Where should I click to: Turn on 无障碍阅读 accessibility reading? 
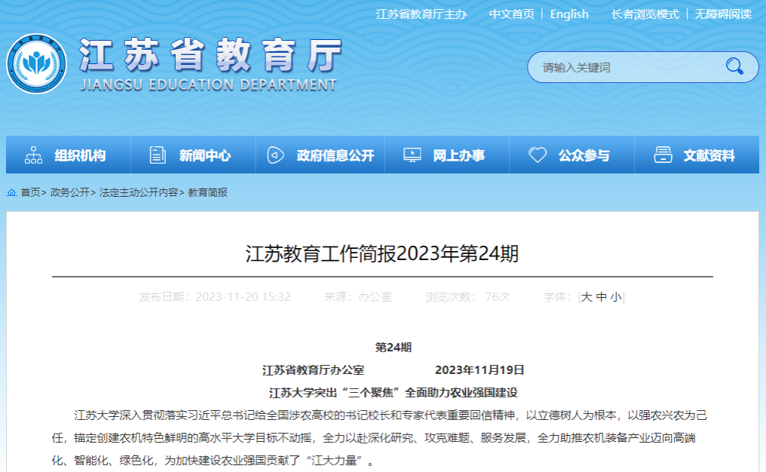tap(722, 14)
